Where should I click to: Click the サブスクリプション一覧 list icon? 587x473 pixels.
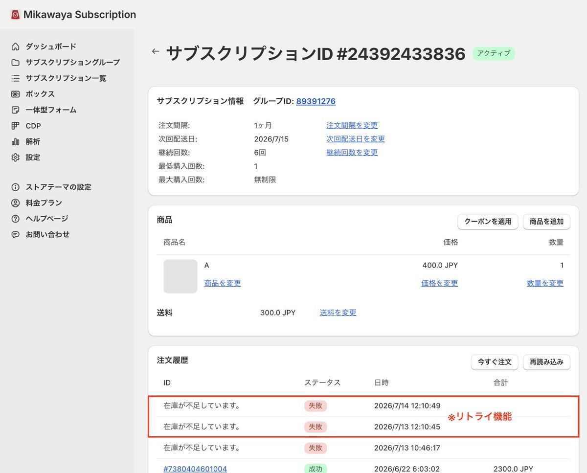[16, 78]
